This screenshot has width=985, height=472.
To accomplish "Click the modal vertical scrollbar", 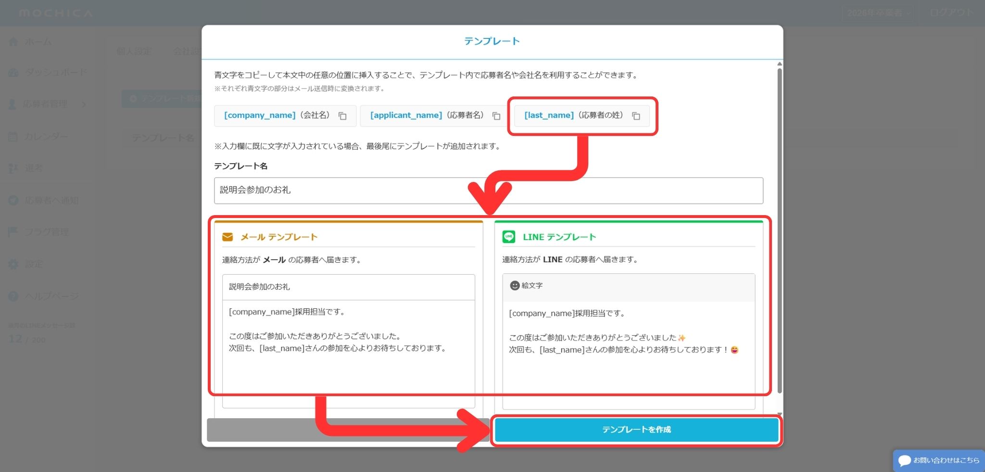I will (x=780, y=230).
